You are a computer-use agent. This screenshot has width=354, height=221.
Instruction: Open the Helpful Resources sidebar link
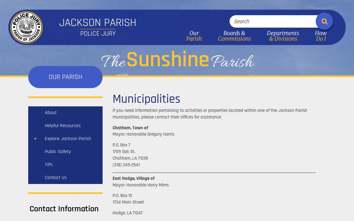pyautogui.click(x=63, y=126)
